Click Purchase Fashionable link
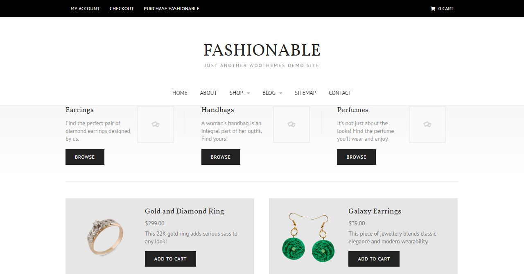The image size is (524, 274). pos(172,9)
